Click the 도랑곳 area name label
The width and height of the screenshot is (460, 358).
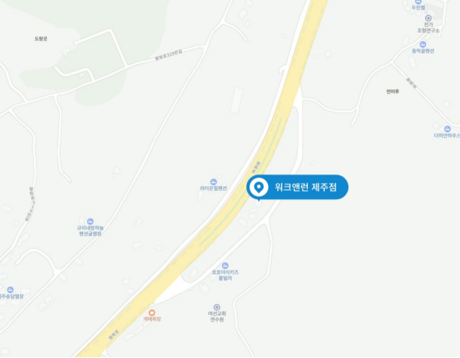(41, 39)
